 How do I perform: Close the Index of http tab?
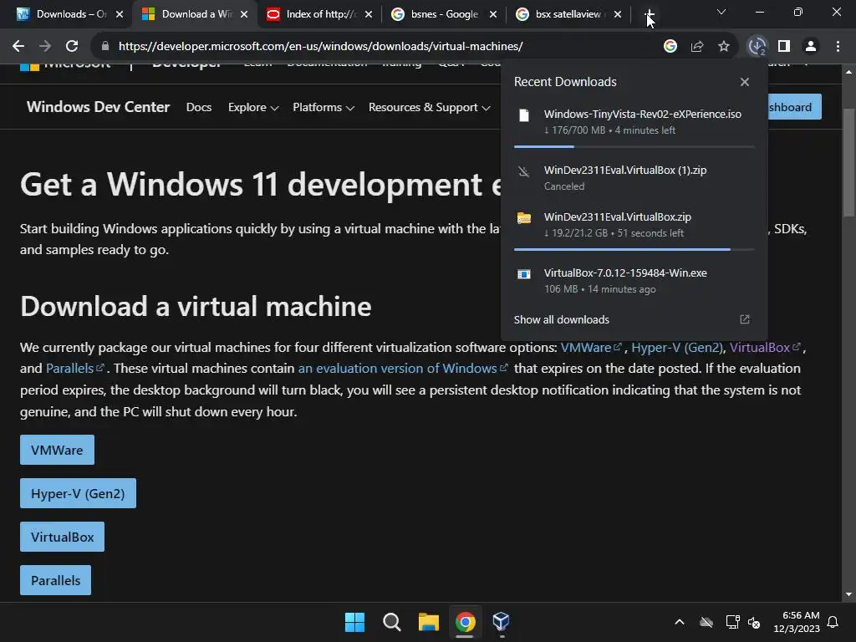click(x=369, y=14)
